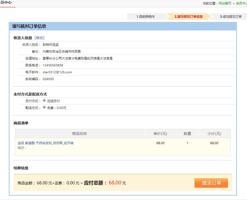Click the 运费 0.00 元 value

73,183
